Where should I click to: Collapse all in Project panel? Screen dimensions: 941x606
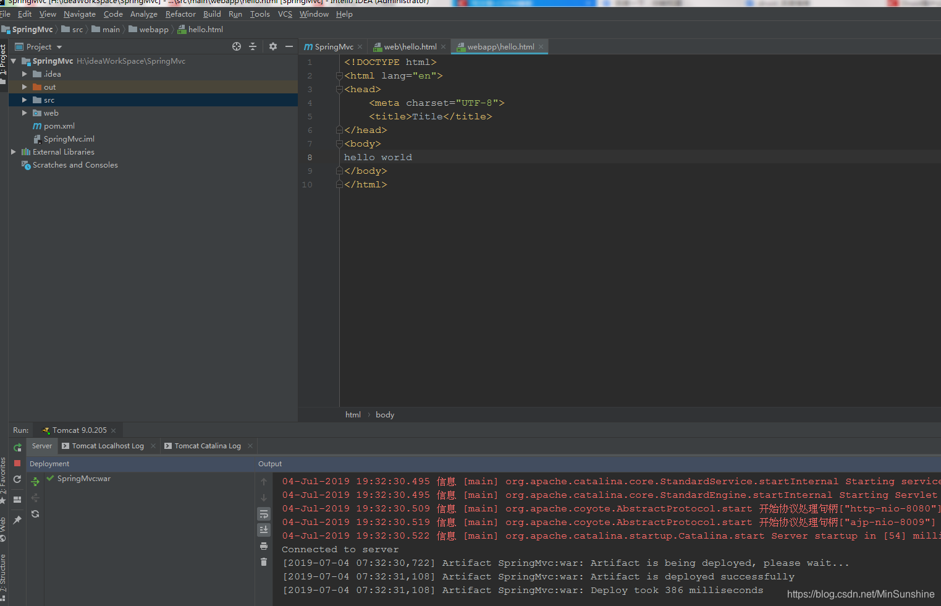coord(253,46)
